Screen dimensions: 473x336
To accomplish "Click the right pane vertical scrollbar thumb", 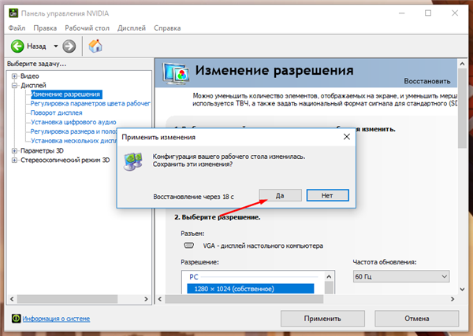I will pyautogui.click(x=462, y=108).
